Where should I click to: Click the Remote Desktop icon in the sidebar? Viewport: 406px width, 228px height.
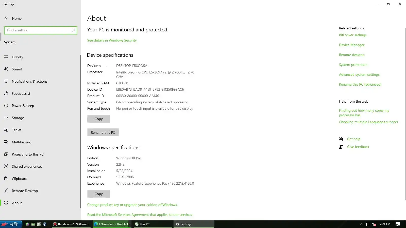point(6,191)
